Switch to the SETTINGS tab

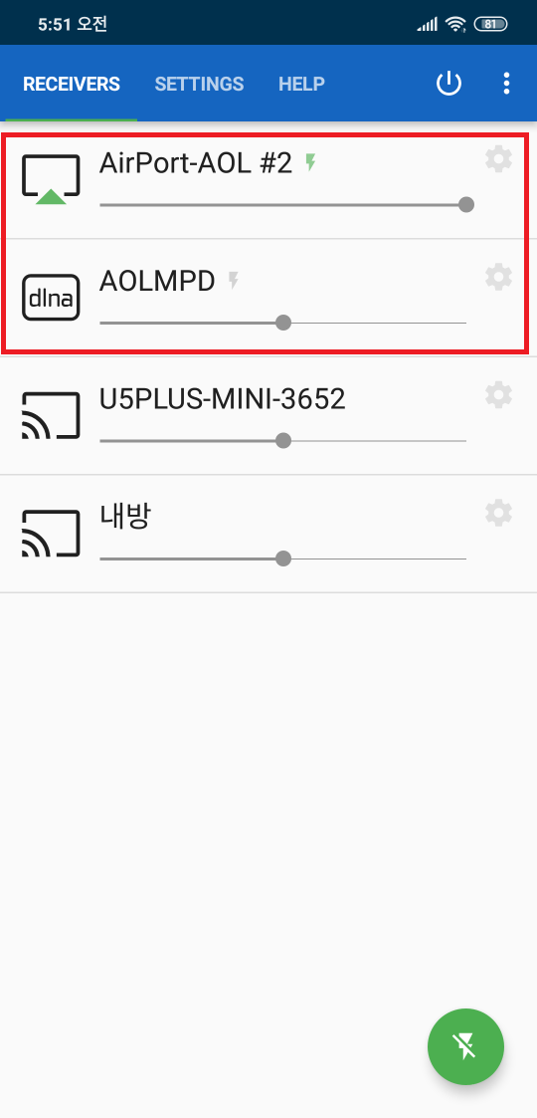point(200,85)
